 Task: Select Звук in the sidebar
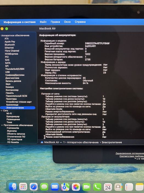coord(8,84)
